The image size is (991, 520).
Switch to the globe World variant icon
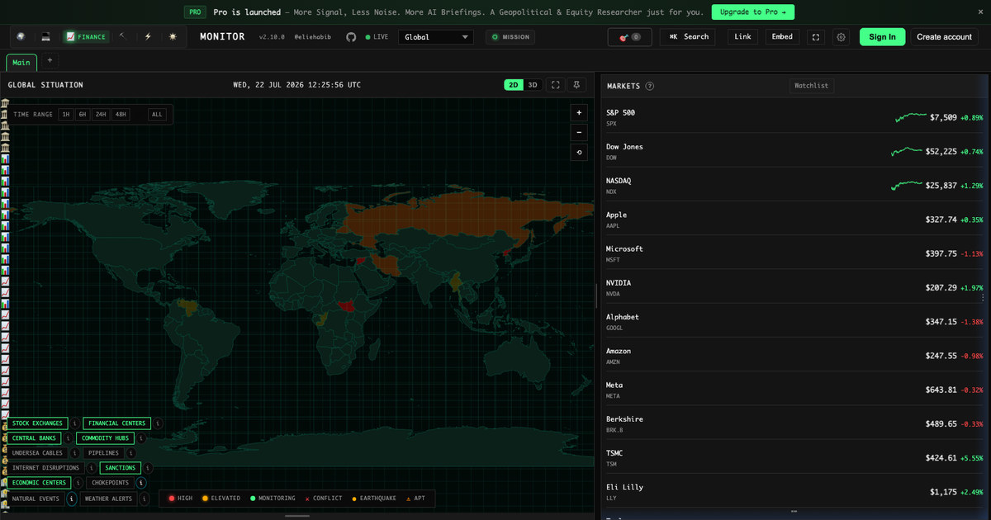[21, 36]
